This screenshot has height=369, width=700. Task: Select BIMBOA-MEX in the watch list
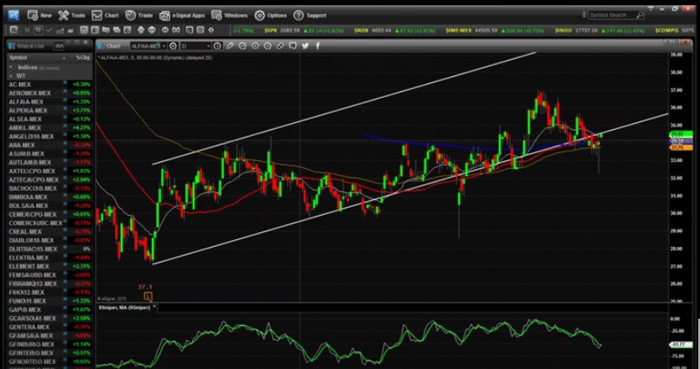point(50,197)
